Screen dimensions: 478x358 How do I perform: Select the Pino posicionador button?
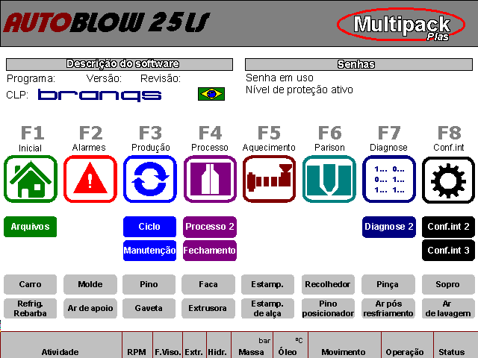pos(328,308)
